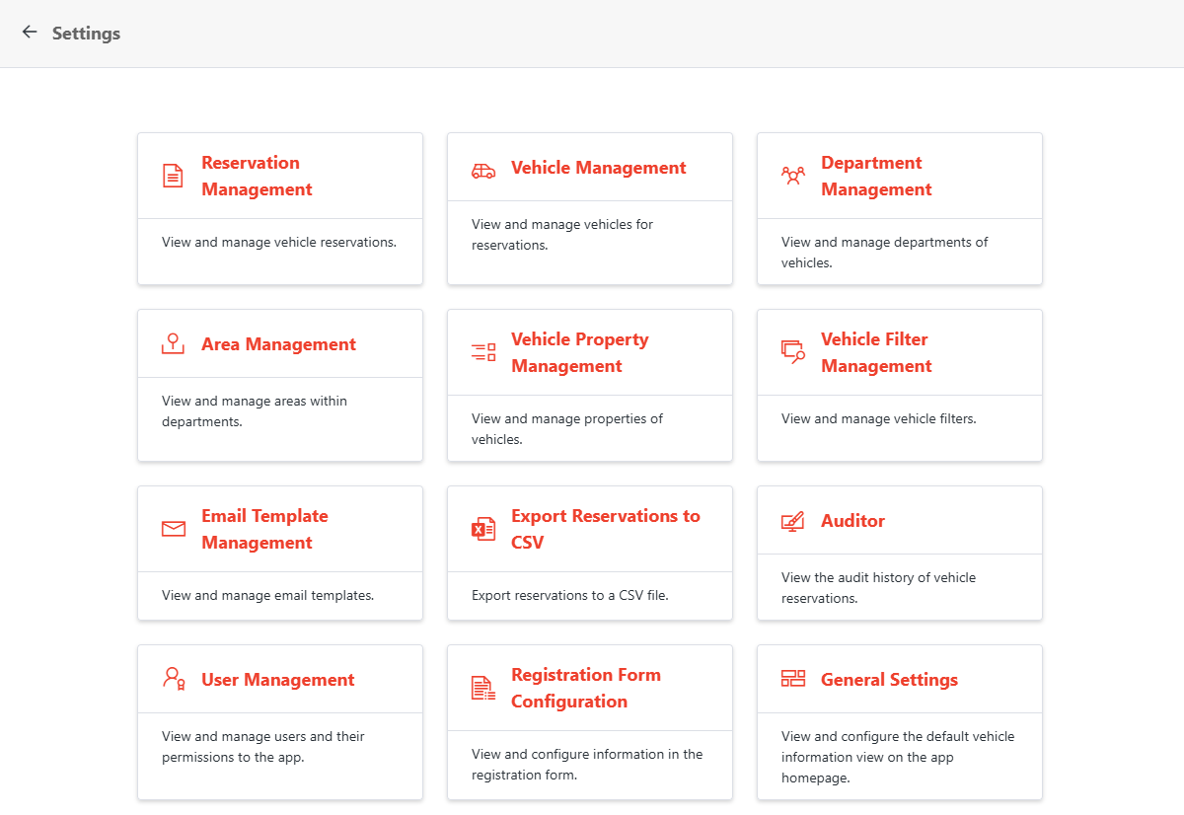Click the Email Template Management envelope icon
Screen dimensions: 1184x815
click(173, 528)
